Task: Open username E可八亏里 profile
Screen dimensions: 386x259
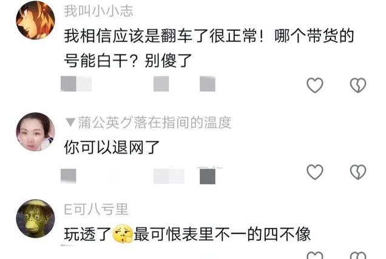Action: click(96, 209)
